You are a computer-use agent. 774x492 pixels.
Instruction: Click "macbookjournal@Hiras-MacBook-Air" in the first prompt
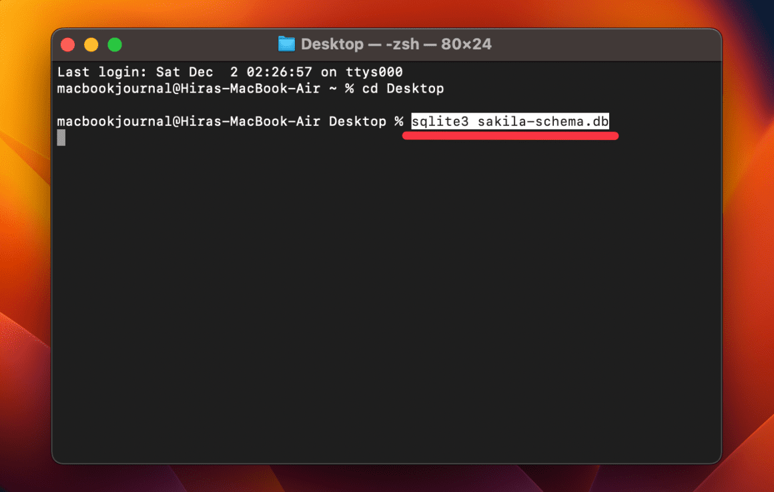click(x=189, y=88)
